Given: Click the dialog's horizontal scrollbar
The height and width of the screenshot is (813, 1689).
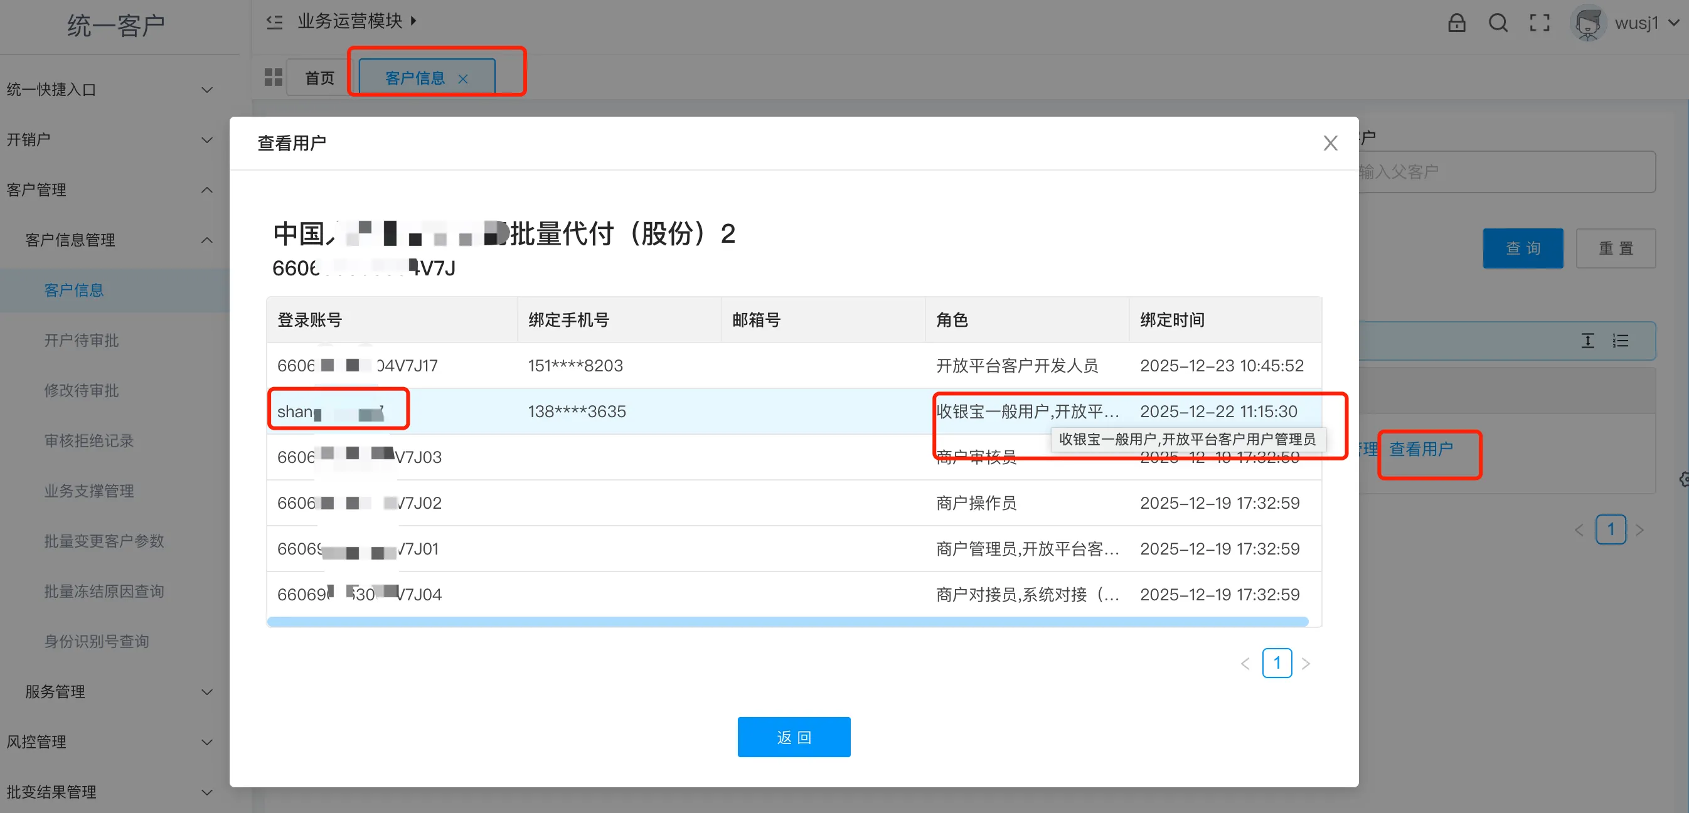Looking at the screenshot, I should coord(787,621).
